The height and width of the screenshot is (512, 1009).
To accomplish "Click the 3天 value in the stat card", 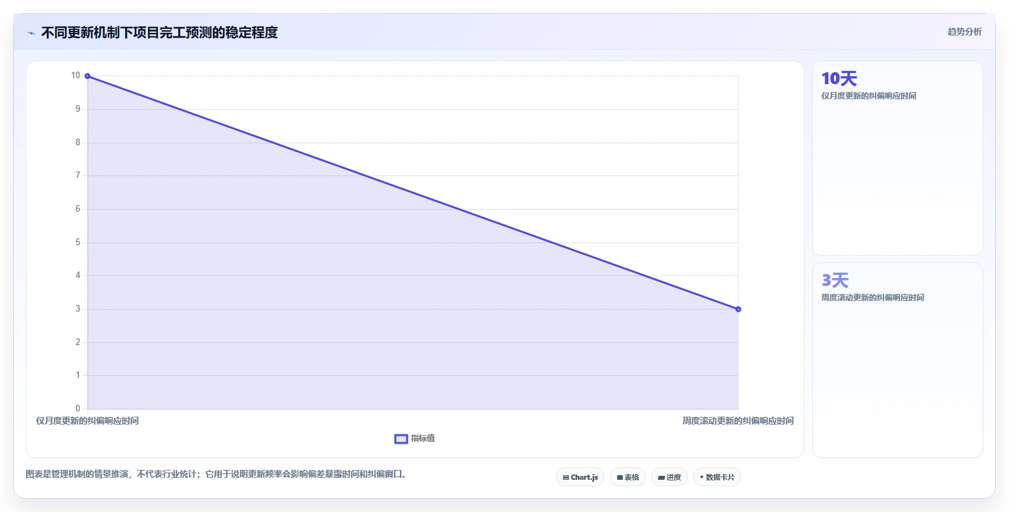I will click(x=835, y=281).
